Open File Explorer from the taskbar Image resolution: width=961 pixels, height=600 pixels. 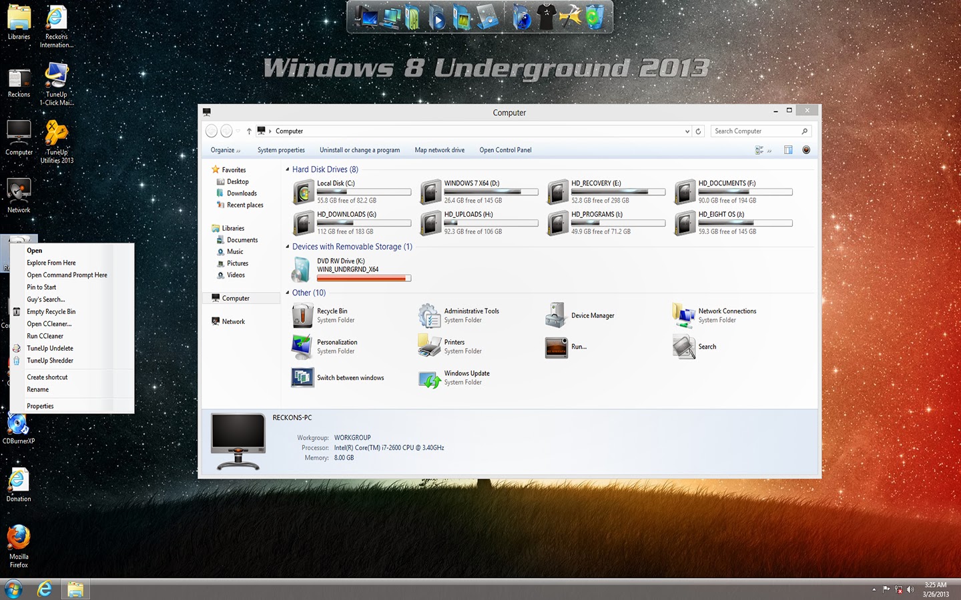click(x=75, y=589)
